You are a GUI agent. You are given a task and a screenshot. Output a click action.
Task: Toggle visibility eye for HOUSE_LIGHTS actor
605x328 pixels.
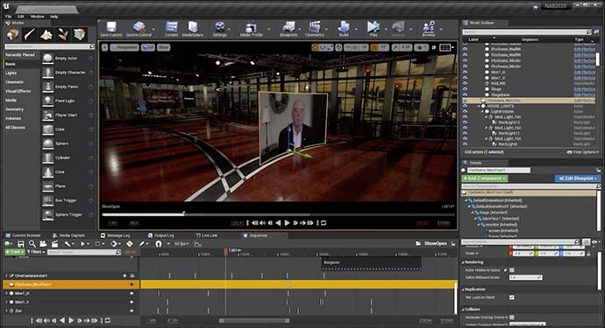465,106
